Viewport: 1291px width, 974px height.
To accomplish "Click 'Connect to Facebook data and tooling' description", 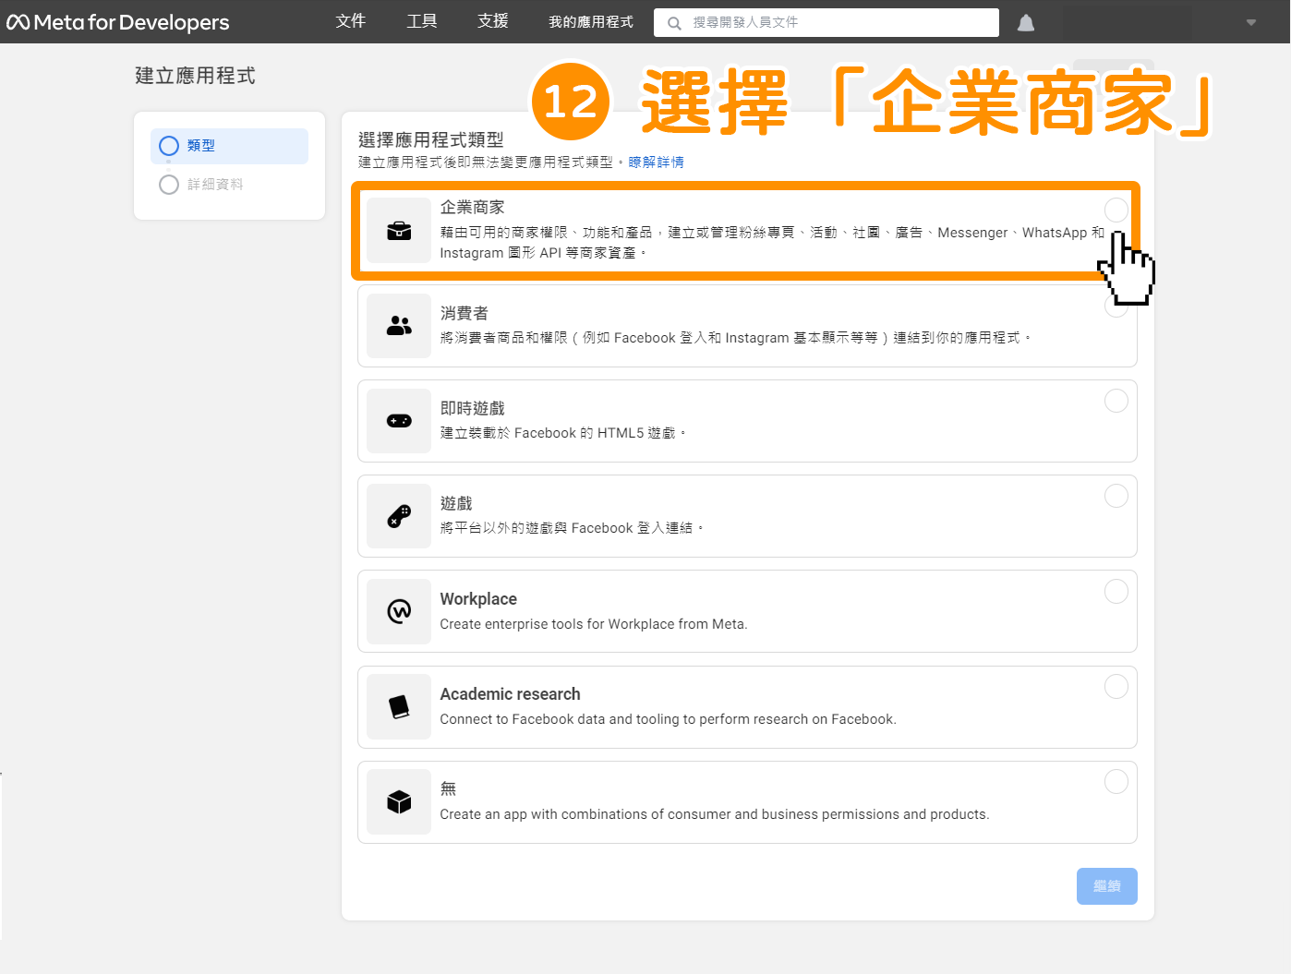I will point(669,719).
